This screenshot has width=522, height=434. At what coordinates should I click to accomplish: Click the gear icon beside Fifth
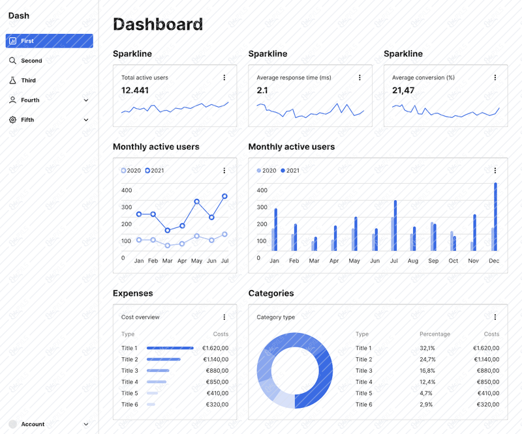click(12, 120)
